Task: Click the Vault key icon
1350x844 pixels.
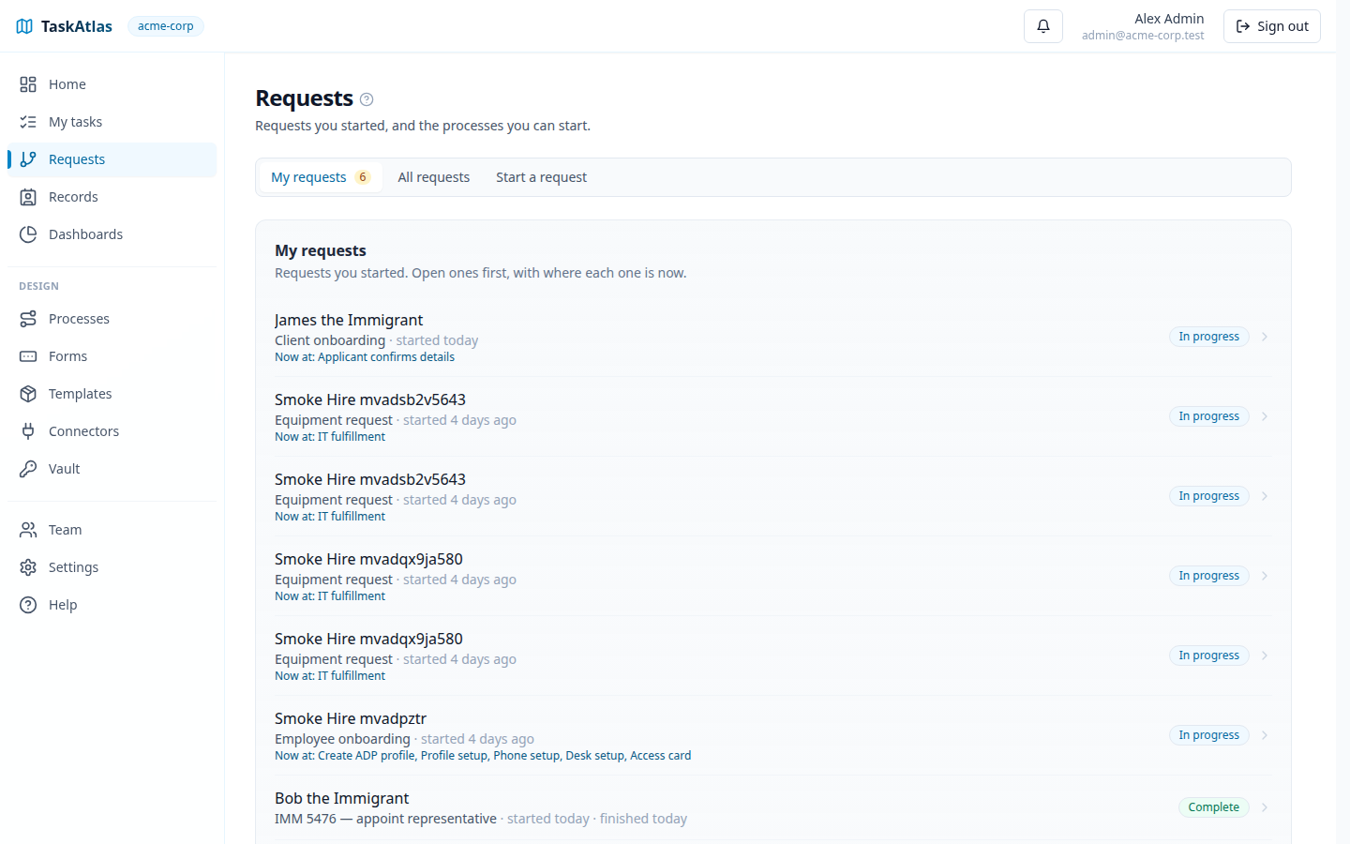Action: [28, 469]
